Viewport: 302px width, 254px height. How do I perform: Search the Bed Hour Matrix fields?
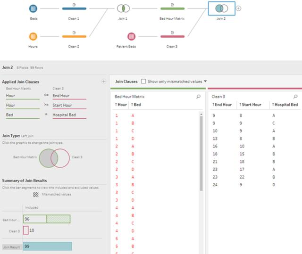pos(198,97)
